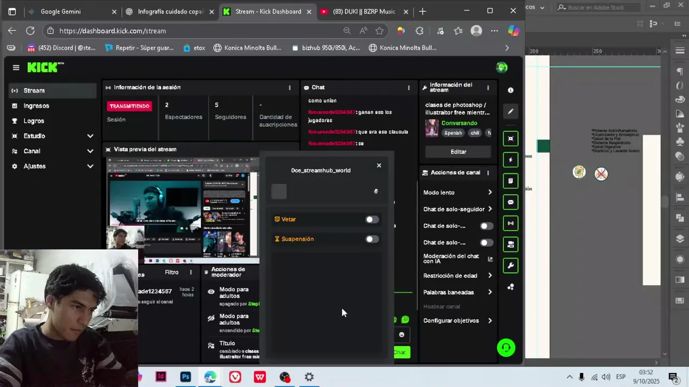689x387 pixels.
Task: Click the pencil edit icon in right sidebar
Action: point(510,111)
